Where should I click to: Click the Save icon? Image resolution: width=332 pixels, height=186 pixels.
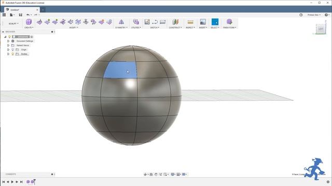[21, 15]
